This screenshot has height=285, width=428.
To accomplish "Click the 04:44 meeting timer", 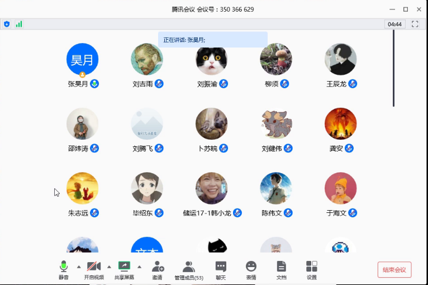I will coord(394,24).
